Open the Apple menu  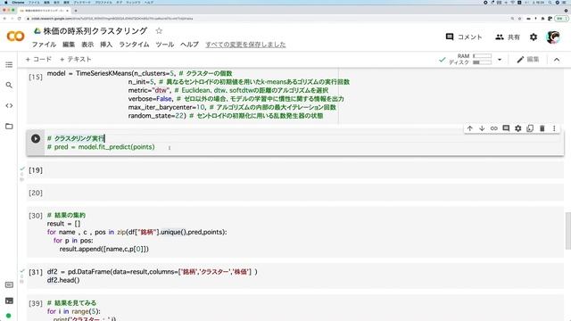(5, 2)
